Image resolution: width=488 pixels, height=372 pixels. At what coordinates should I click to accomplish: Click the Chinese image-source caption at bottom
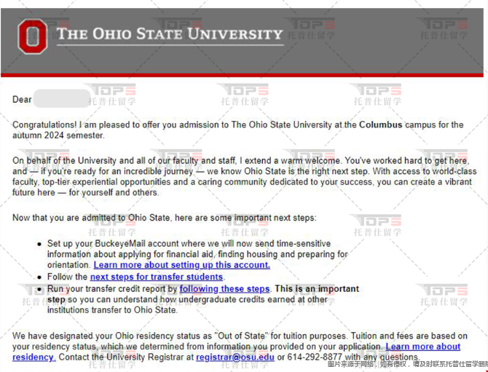coord(407,364)
